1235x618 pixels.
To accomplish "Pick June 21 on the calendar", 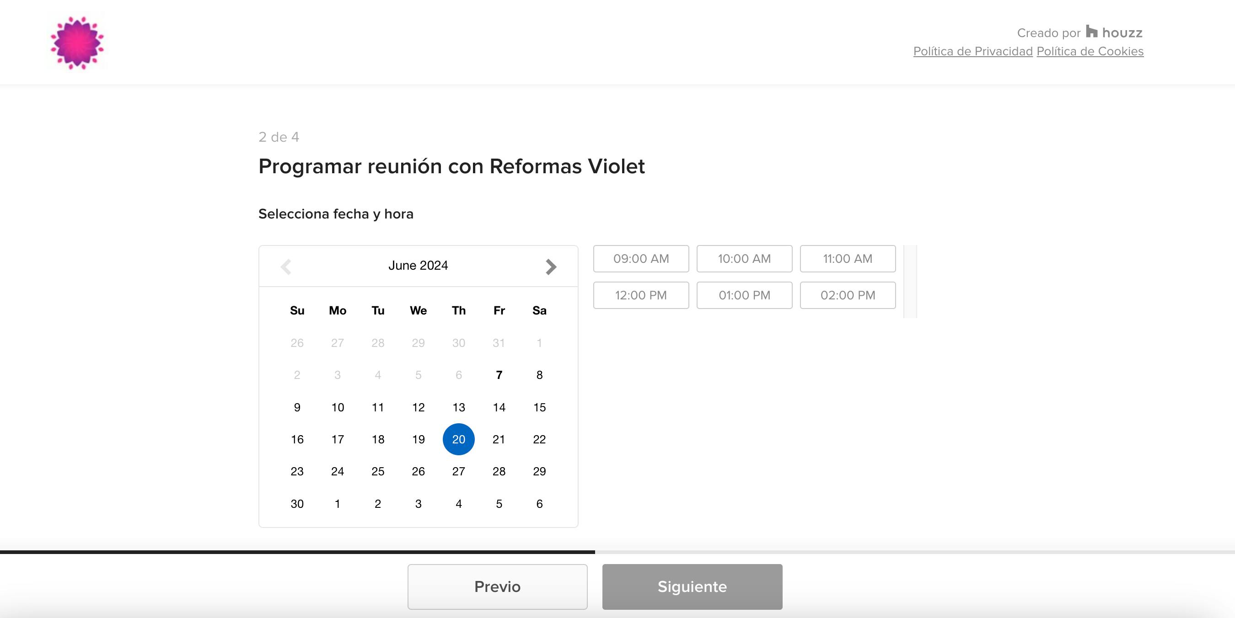I will [x=499, y=439].
